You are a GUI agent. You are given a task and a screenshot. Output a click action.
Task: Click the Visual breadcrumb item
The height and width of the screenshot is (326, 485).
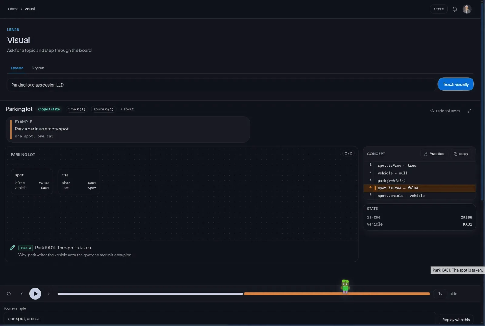coord(30,9)
